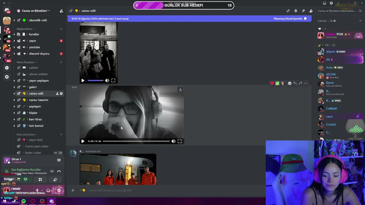Viewport: 365px width, 205px height.
Task: Open the green download update icon
Action: coord(338,3)
